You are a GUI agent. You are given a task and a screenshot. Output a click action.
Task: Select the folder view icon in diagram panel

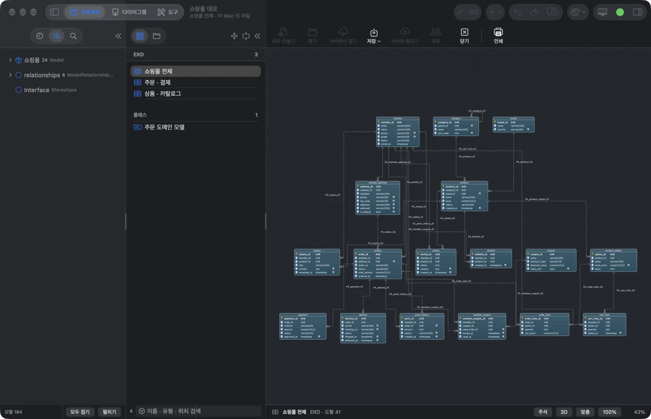pos(157,36)
